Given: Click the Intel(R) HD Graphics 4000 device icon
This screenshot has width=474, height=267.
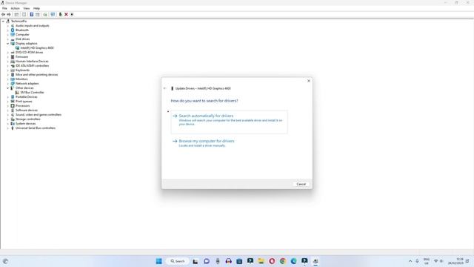Looking at the screenshot, I should click(x=17, y=47).
